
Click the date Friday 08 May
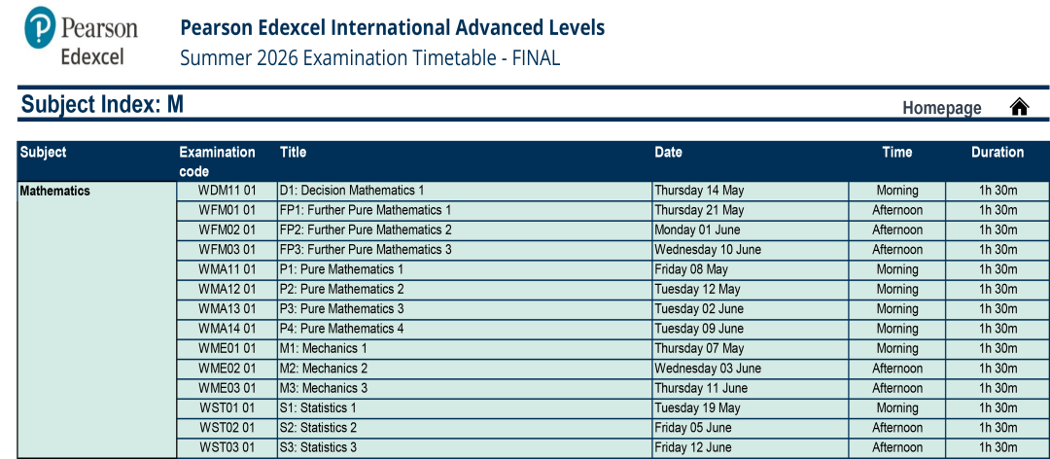[x=690, y=269]
